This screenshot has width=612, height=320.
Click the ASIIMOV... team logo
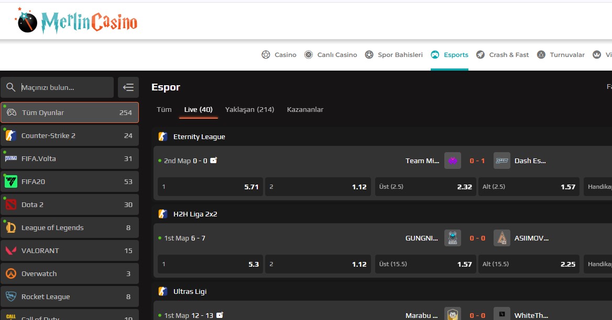[502, 238]
